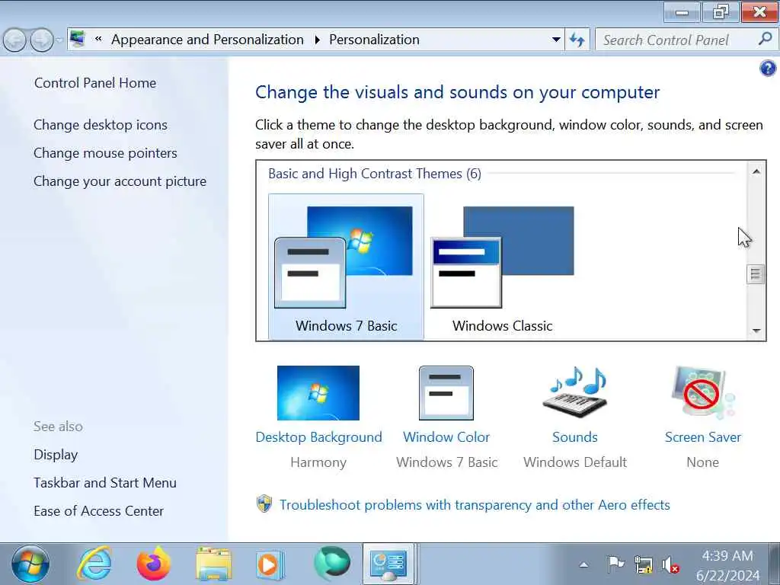Select the Windows 7 Basic theme

click(x=347, y=267)
